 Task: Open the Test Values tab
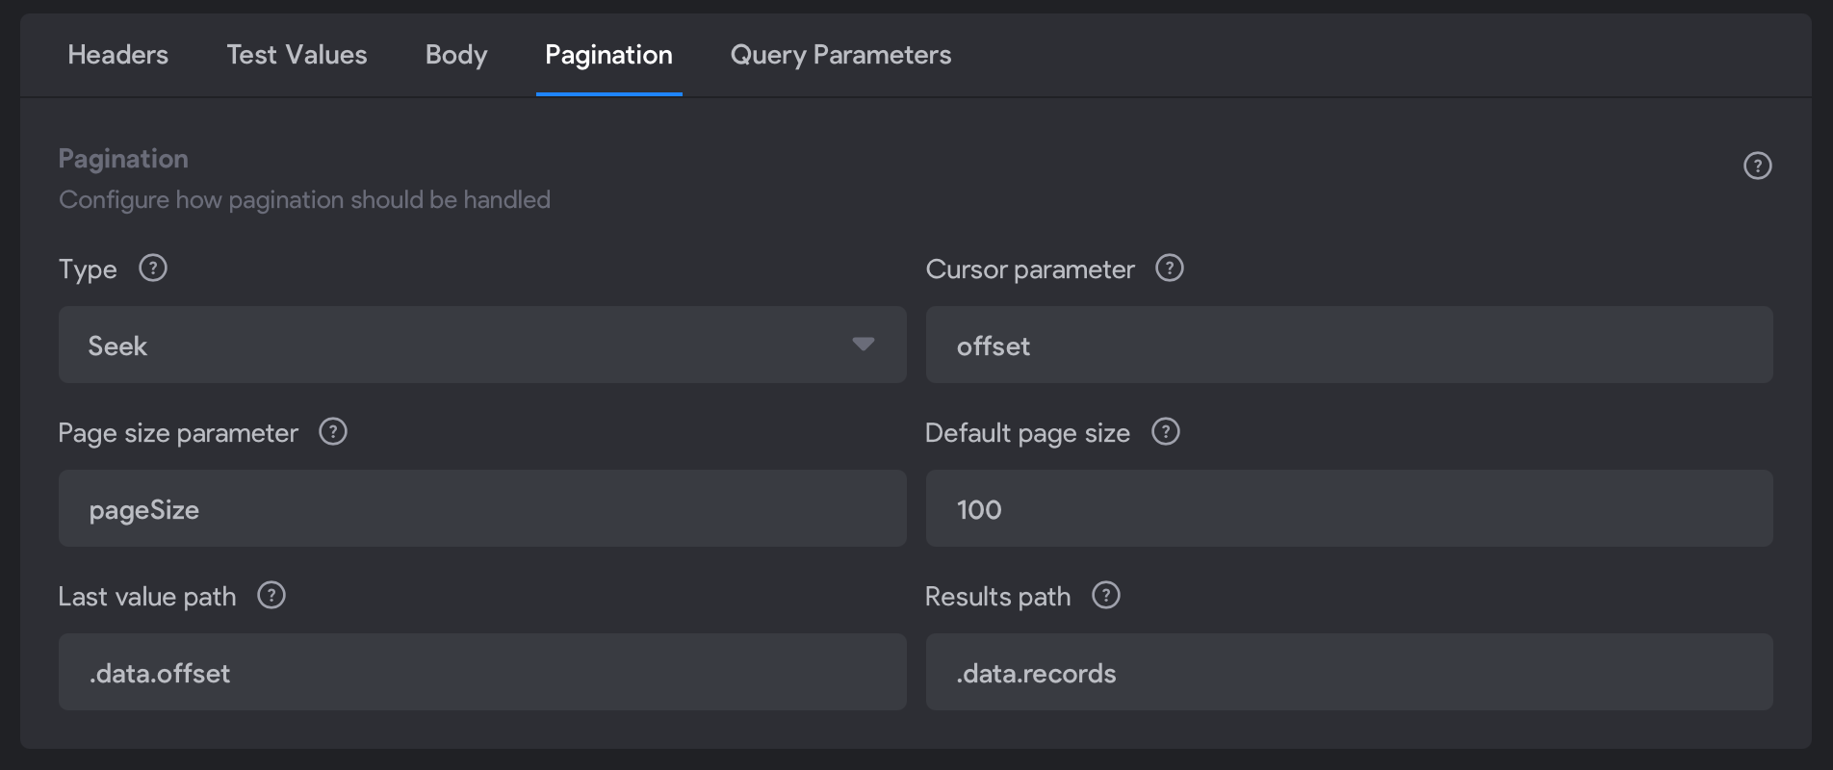point(297,55)
